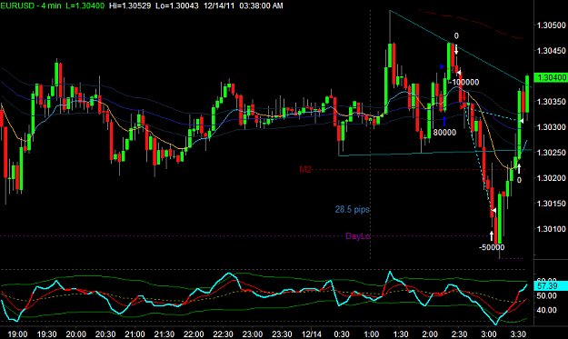Click the L=1.30400 last price in header

pyautogui.click(x=85, y=5)
